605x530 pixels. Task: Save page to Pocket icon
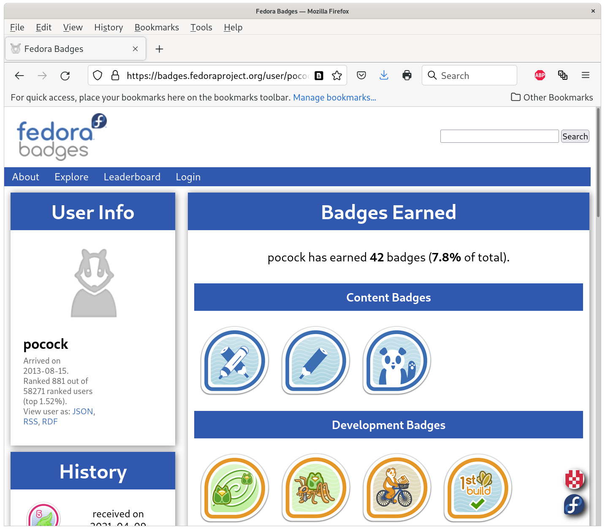coord(361,76)
